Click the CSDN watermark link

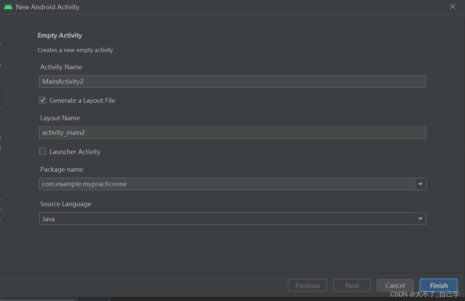(x=425, y=294)
